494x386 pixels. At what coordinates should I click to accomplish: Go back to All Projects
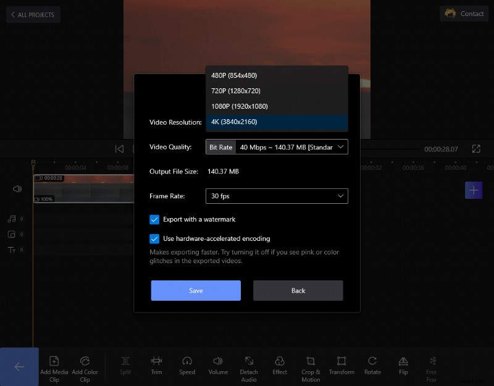(33, 14)
